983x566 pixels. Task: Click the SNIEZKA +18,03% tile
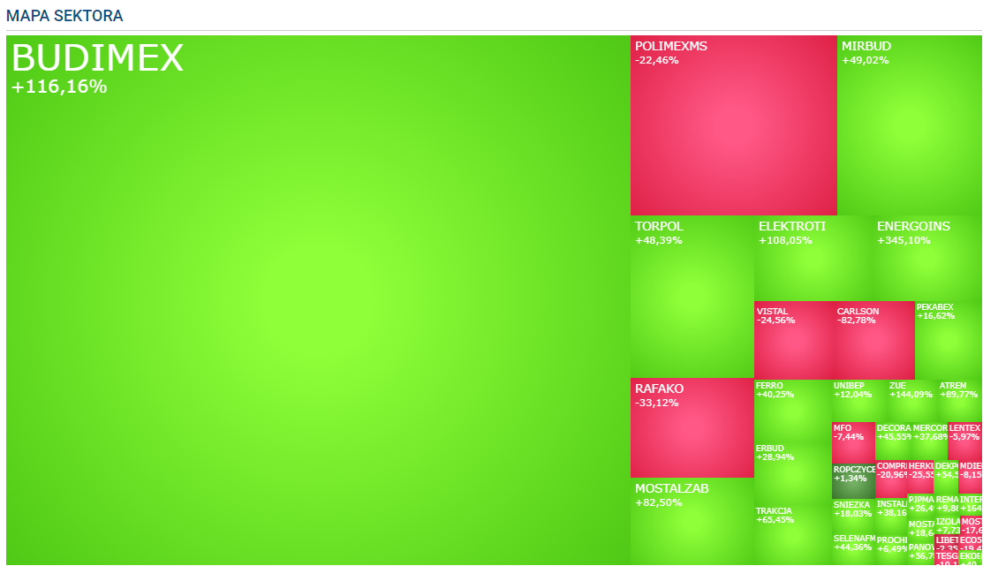coord(853,516)
